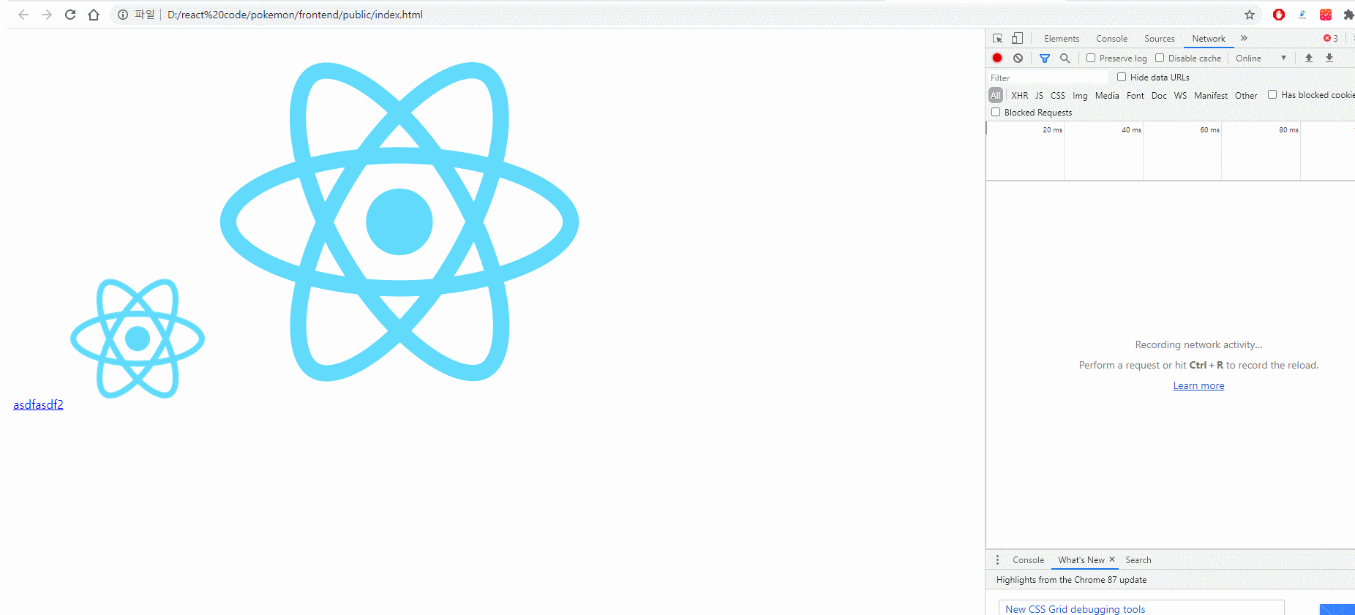Viewport: 1355px width, 615px height.
Task: Open the red Opera-style extension icon
Action: (x=1279, y=15)
